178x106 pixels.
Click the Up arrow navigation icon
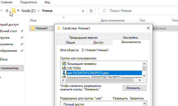[7, 11]
